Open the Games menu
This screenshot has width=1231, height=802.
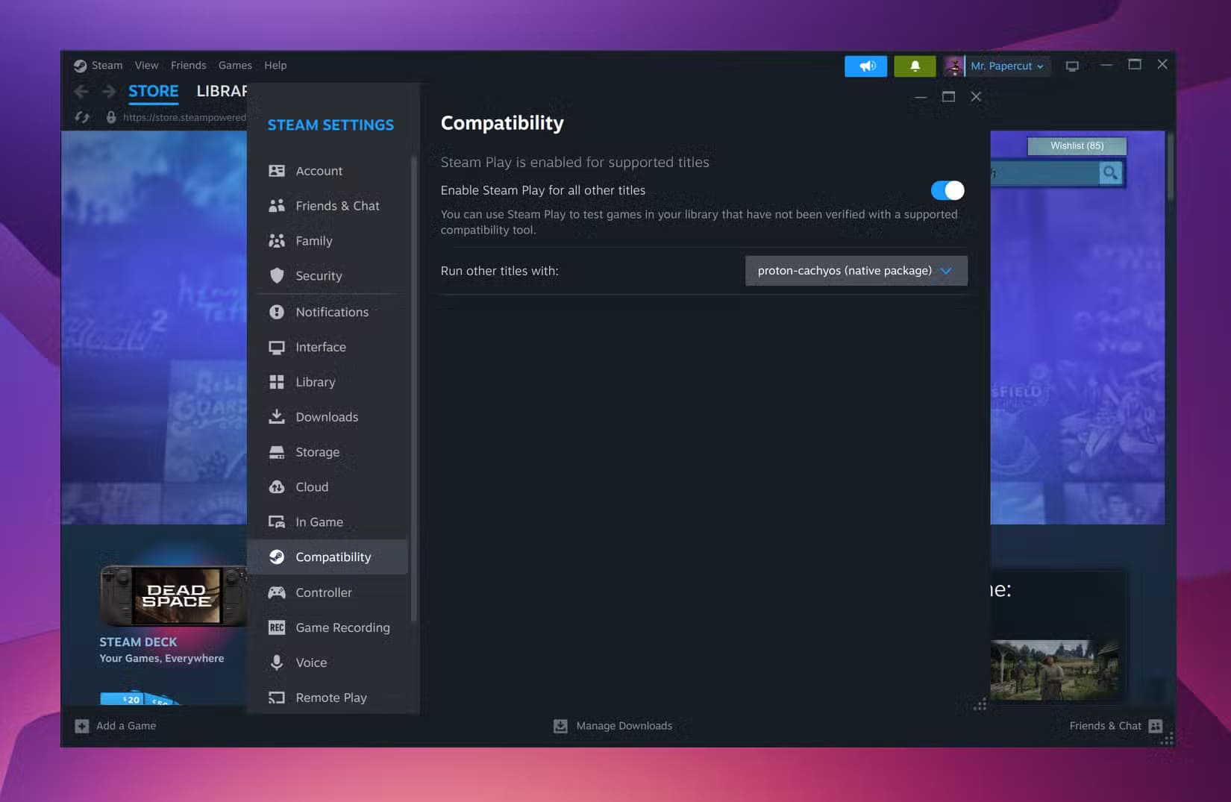[x=235, y=66]
